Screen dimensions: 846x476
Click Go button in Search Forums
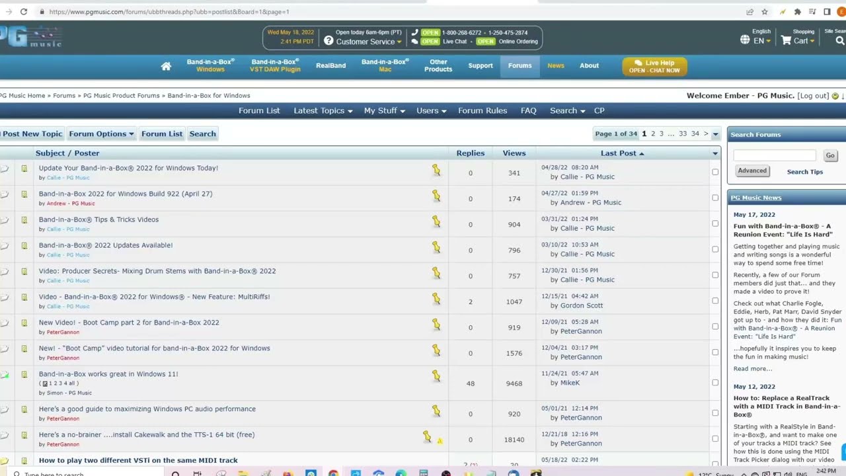click(830, 155)
